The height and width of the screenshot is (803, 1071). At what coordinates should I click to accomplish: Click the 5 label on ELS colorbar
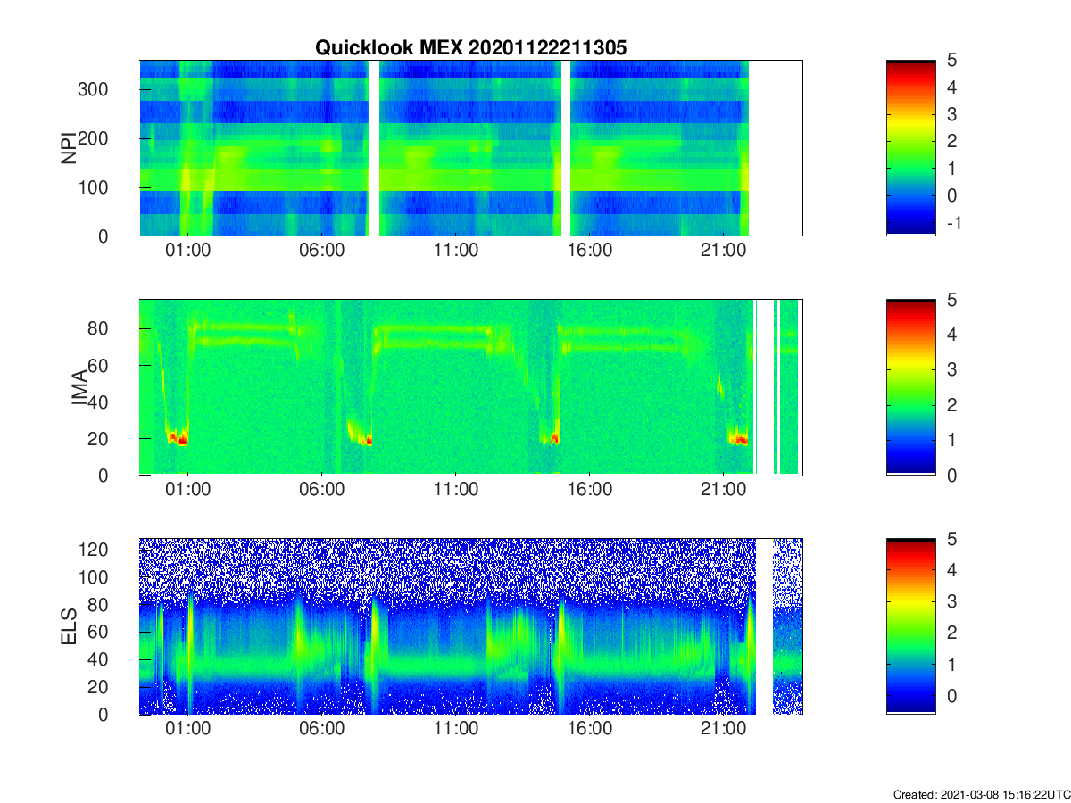pos(951,539)
